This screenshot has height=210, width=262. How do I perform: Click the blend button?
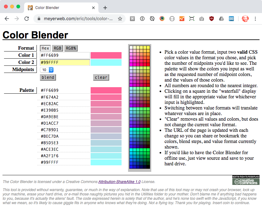(x=48, y=78)
